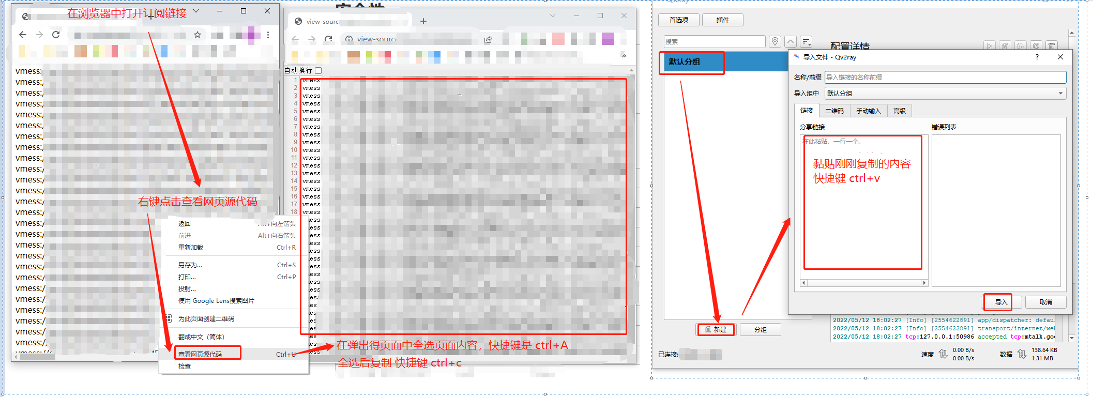Click the collapse-all up arrow beside search

coord(791,42)
